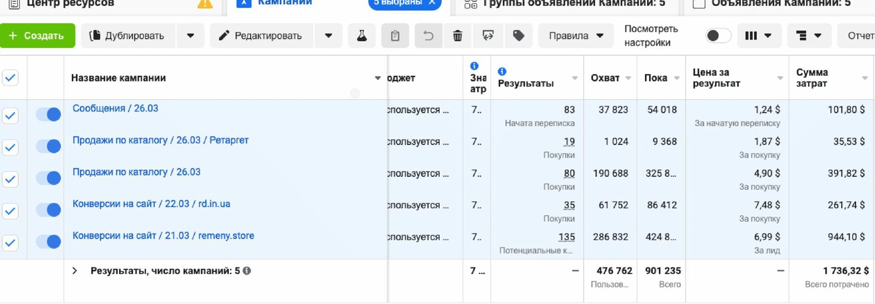Open the A/B test flask icon
This screenshot has height=304, width=875.
click(361, 36)
